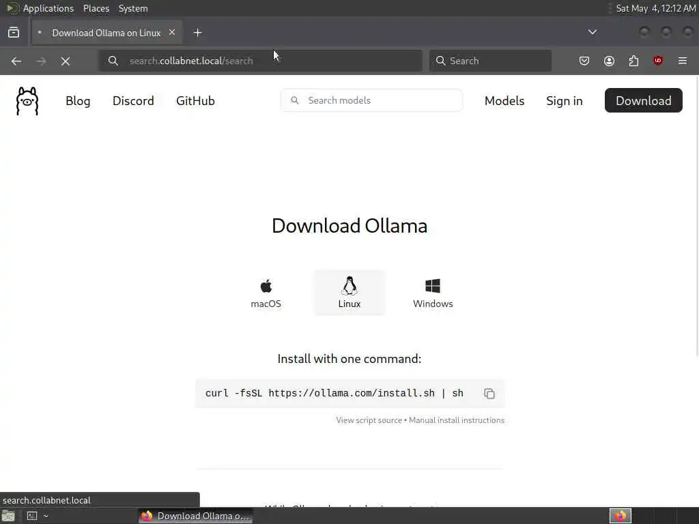
Task: Close the Download Ollama on Linux tab
Action: [x=172, y=33]
